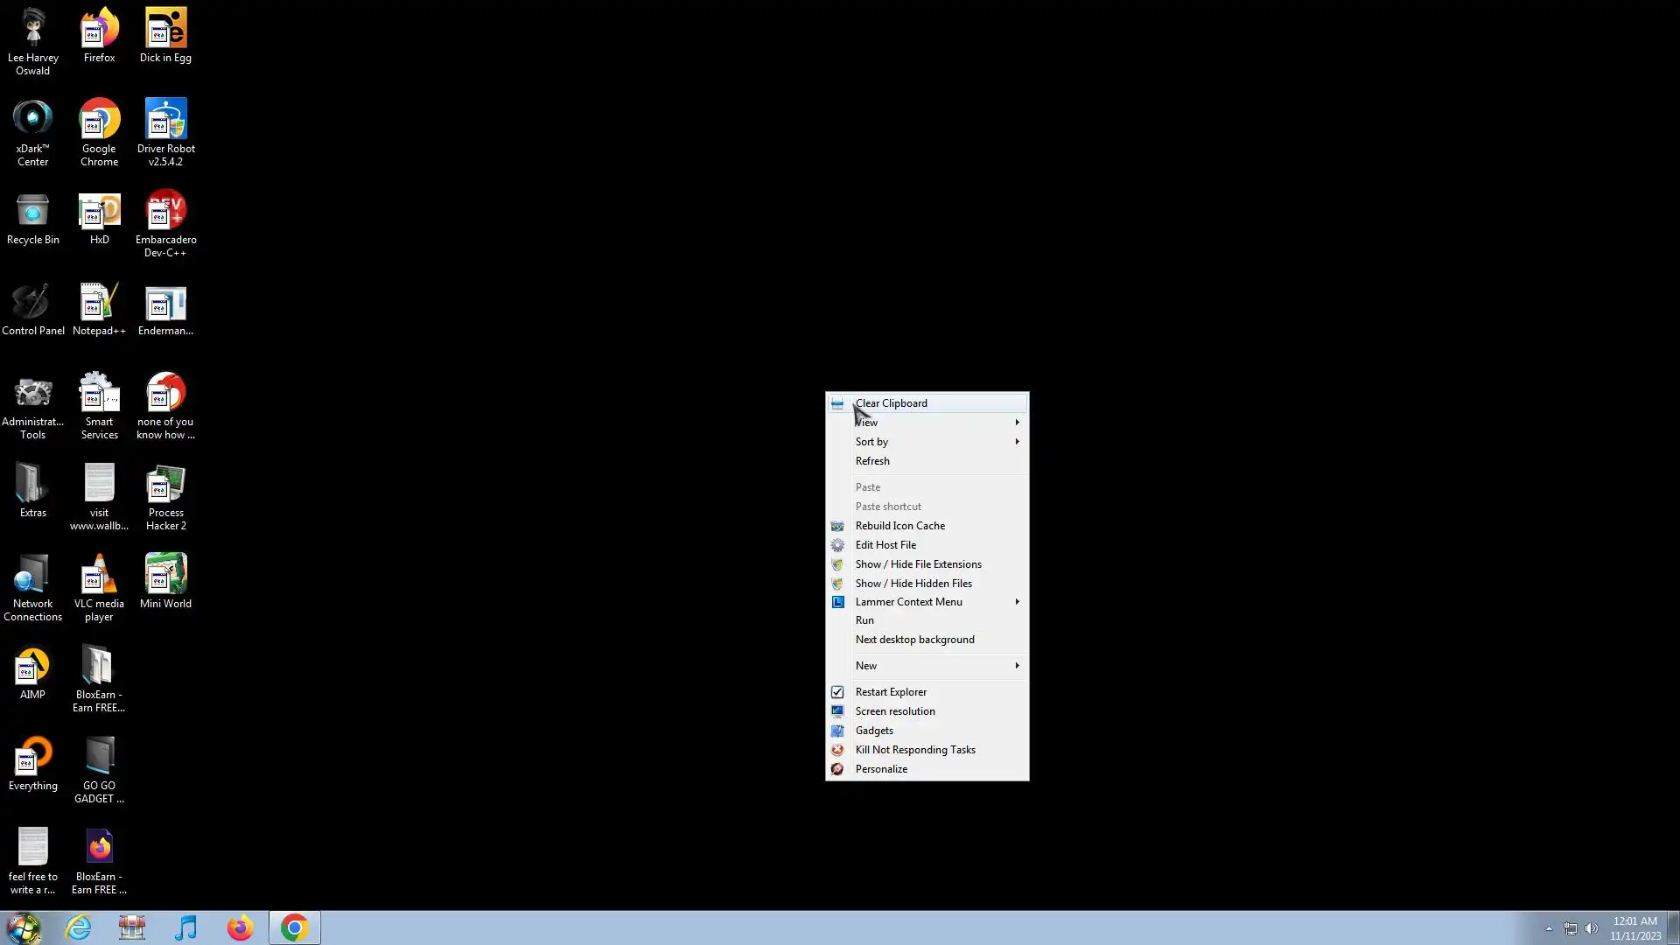Toggle Show / Hide Hidden Files
Viewport: 1680px width, 945px height.
[913, 584]
